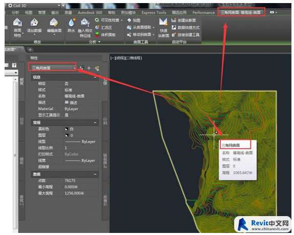Click the 真彩色 white color swatch
Image resolution: width=294 pixels, height=235 pixels.
pyautogui.click(x=66, y=129)
